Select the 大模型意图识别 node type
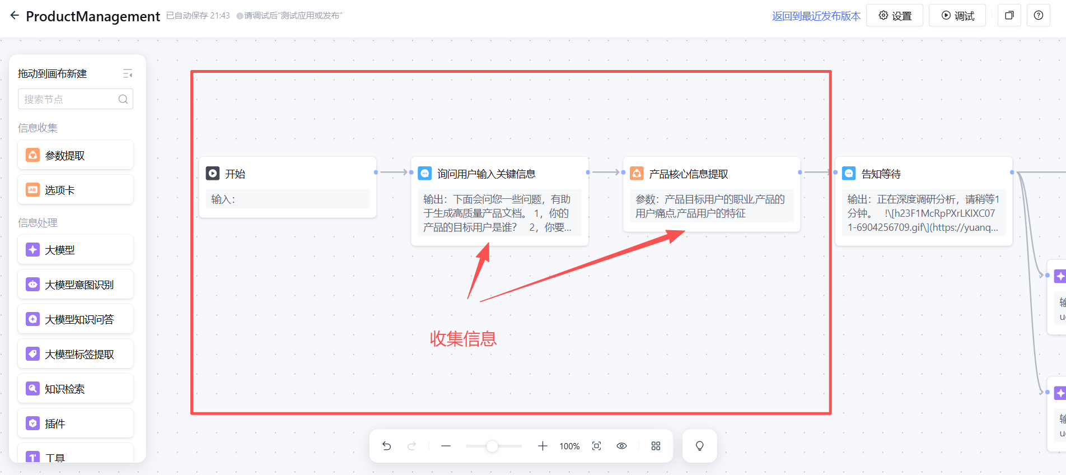 coord(76,285)
